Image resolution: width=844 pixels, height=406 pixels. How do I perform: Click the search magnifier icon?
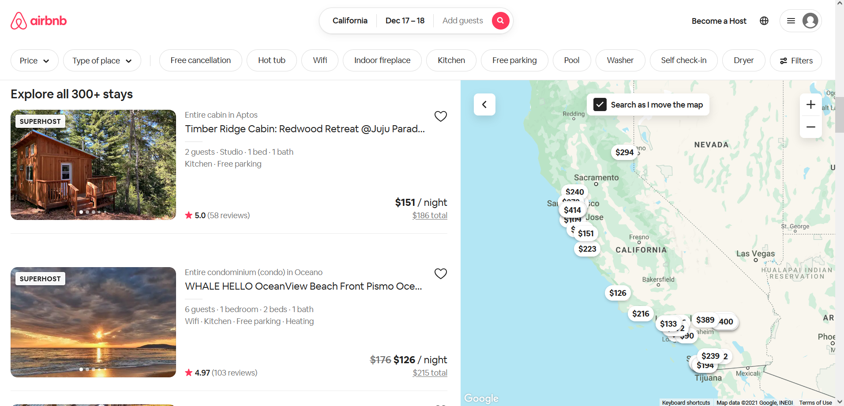[x=500, y=20]
